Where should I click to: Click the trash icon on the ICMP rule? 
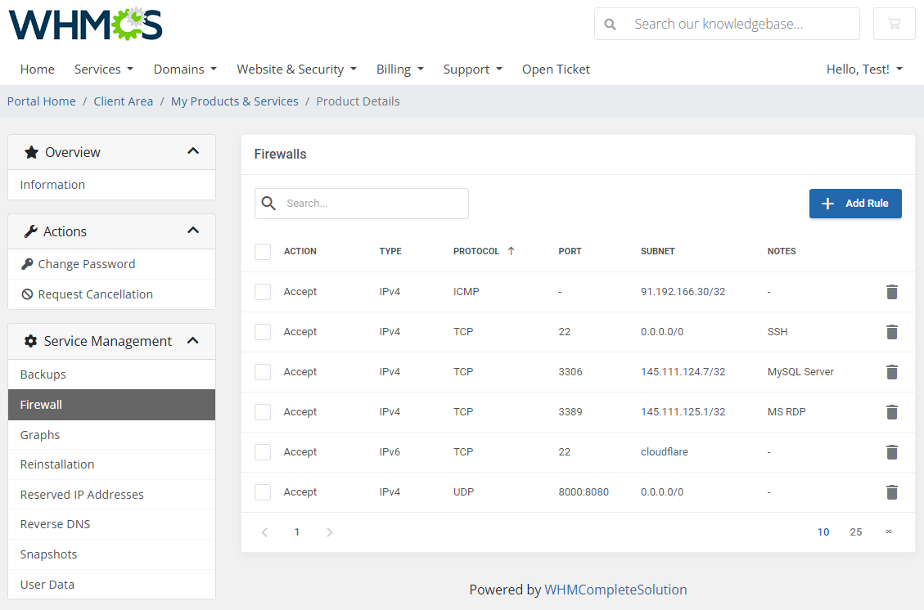[892, 292]
